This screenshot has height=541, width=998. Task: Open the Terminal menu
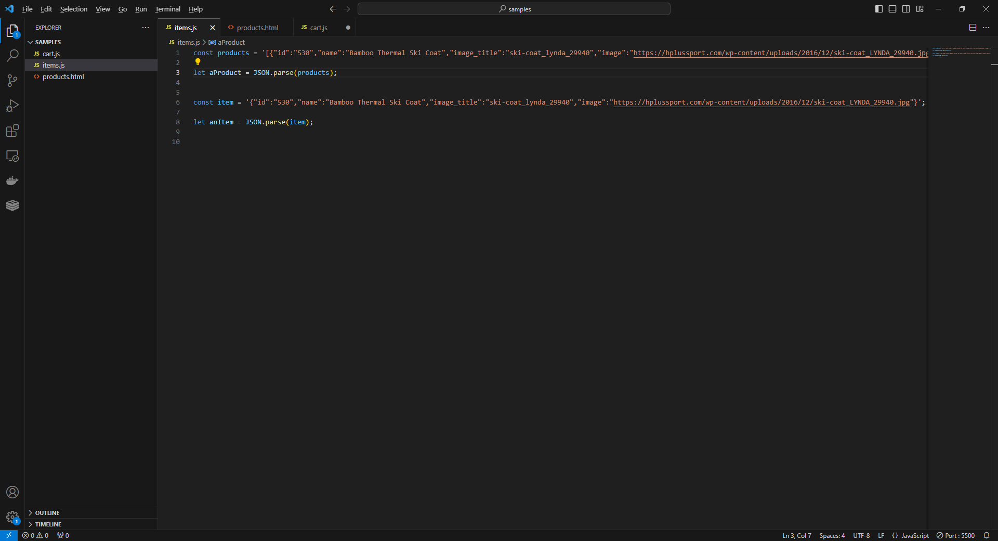[x=167, y=9]
